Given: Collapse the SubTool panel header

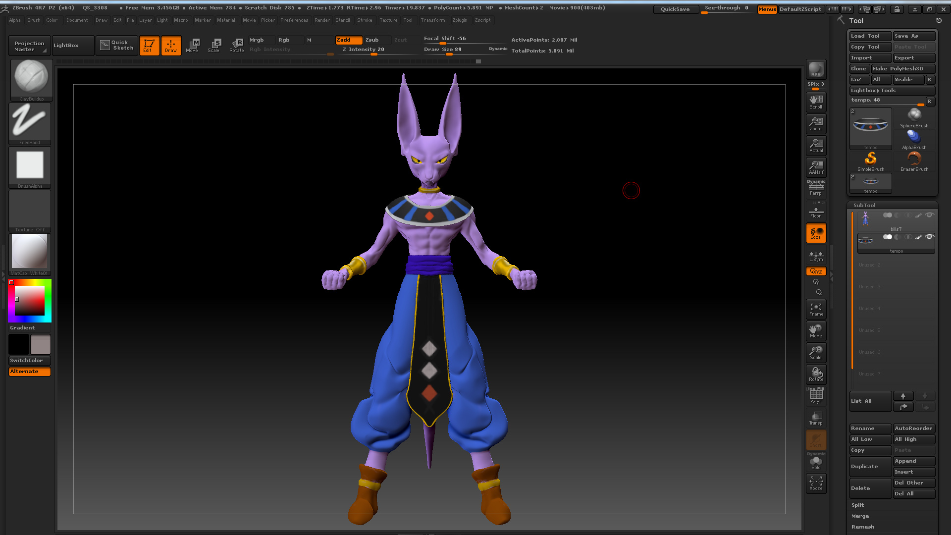Looking at the screenshot, I should coord(864,205).
